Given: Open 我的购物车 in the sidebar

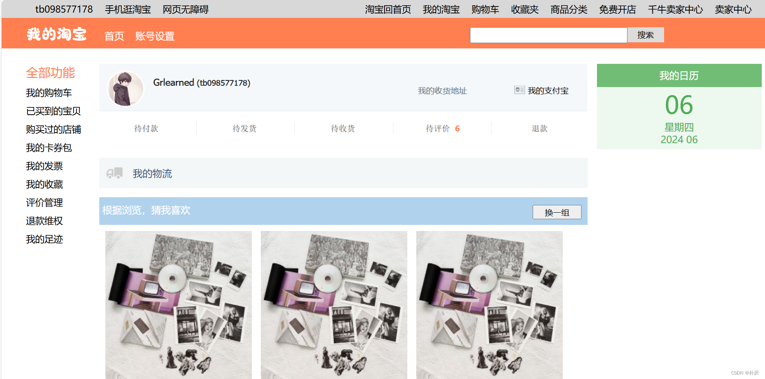Looking at the screenshot, I should (x=49, y=93).
